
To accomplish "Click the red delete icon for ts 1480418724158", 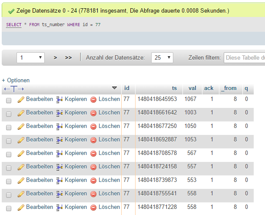I will click(x=93, y=167).
